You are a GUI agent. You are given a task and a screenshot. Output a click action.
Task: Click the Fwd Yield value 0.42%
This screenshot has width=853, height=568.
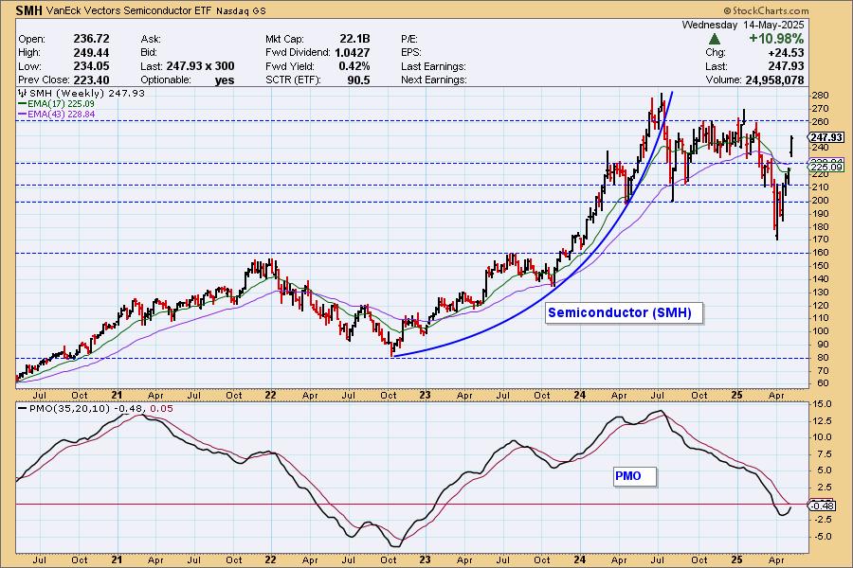pos(354,66)
